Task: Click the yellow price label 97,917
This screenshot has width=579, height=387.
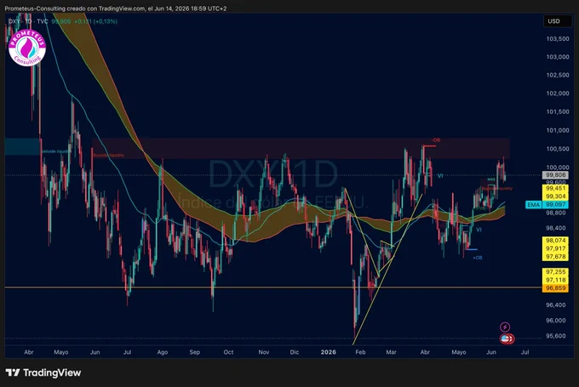Action: click(x=555, y=248)
